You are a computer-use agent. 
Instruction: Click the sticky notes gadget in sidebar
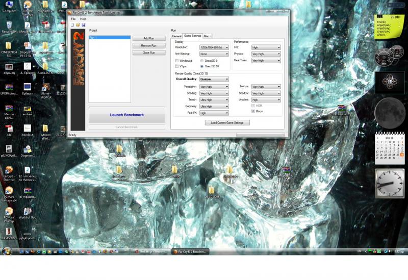(x=389, y=27)
